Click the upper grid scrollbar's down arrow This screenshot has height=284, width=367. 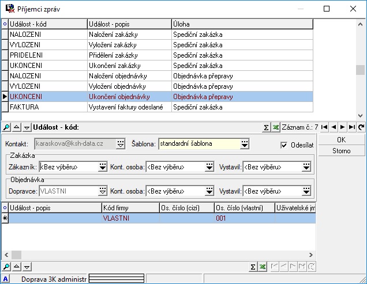coord(360,115)
